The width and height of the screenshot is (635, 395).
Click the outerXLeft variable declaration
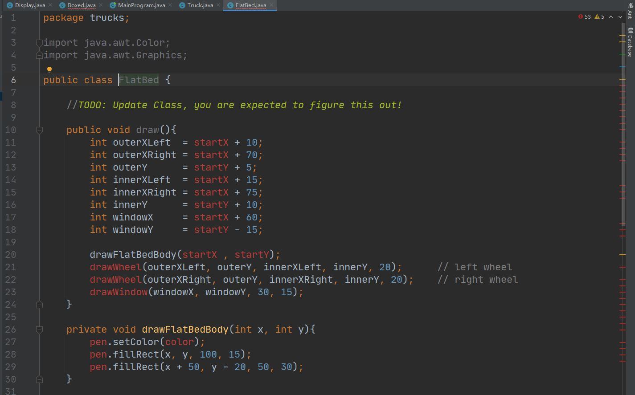pos(142,143)
